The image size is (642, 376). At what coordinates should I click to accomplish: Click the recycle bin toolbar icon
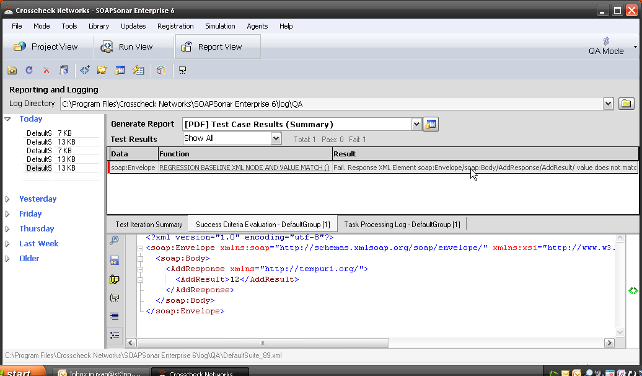coord(64,70)
